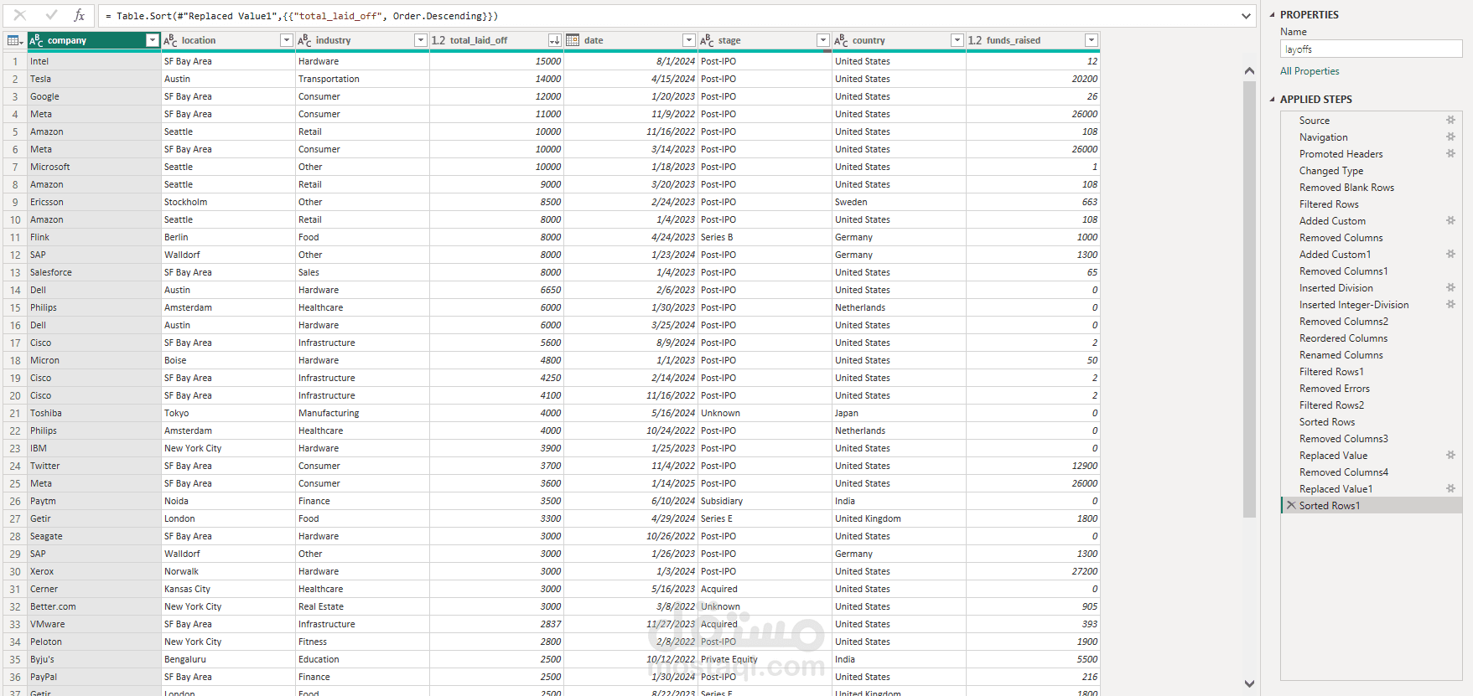Image resolution: width=1473 pixels, height=696 pixels.
Task: Click the ABC type icon for industry column
Action: click(x=304, y=40)
